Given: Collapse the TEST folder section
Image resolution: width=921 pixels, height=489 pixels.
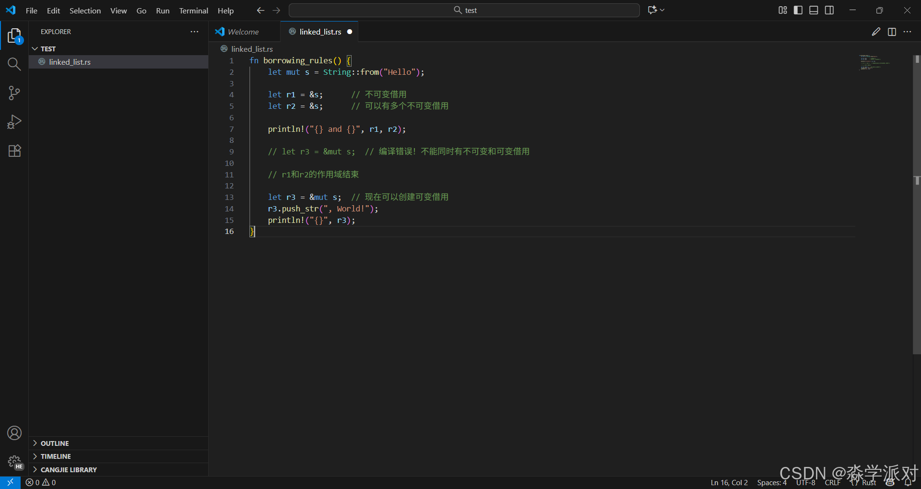Looking at the screenshot, I should (x=118, y=49).
